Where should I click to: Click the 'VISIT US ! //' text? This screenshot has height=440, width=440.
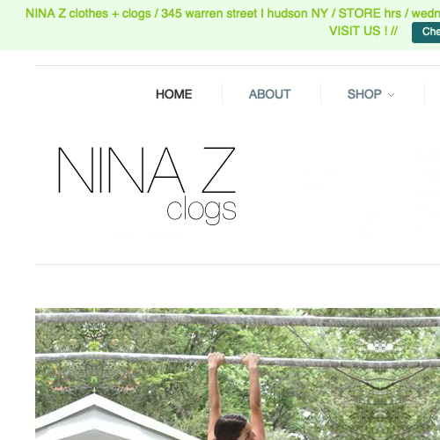pyautogui.click(x=363, y=31)
